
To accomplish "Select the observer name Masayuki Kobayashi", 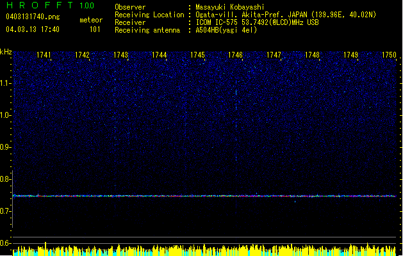I will click(x=228, y=7).
